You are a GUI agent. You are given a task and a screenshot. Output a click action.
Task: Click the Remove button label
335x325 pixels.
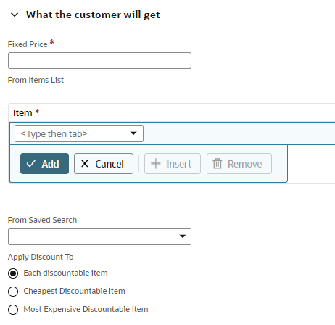tap(245, 164)
